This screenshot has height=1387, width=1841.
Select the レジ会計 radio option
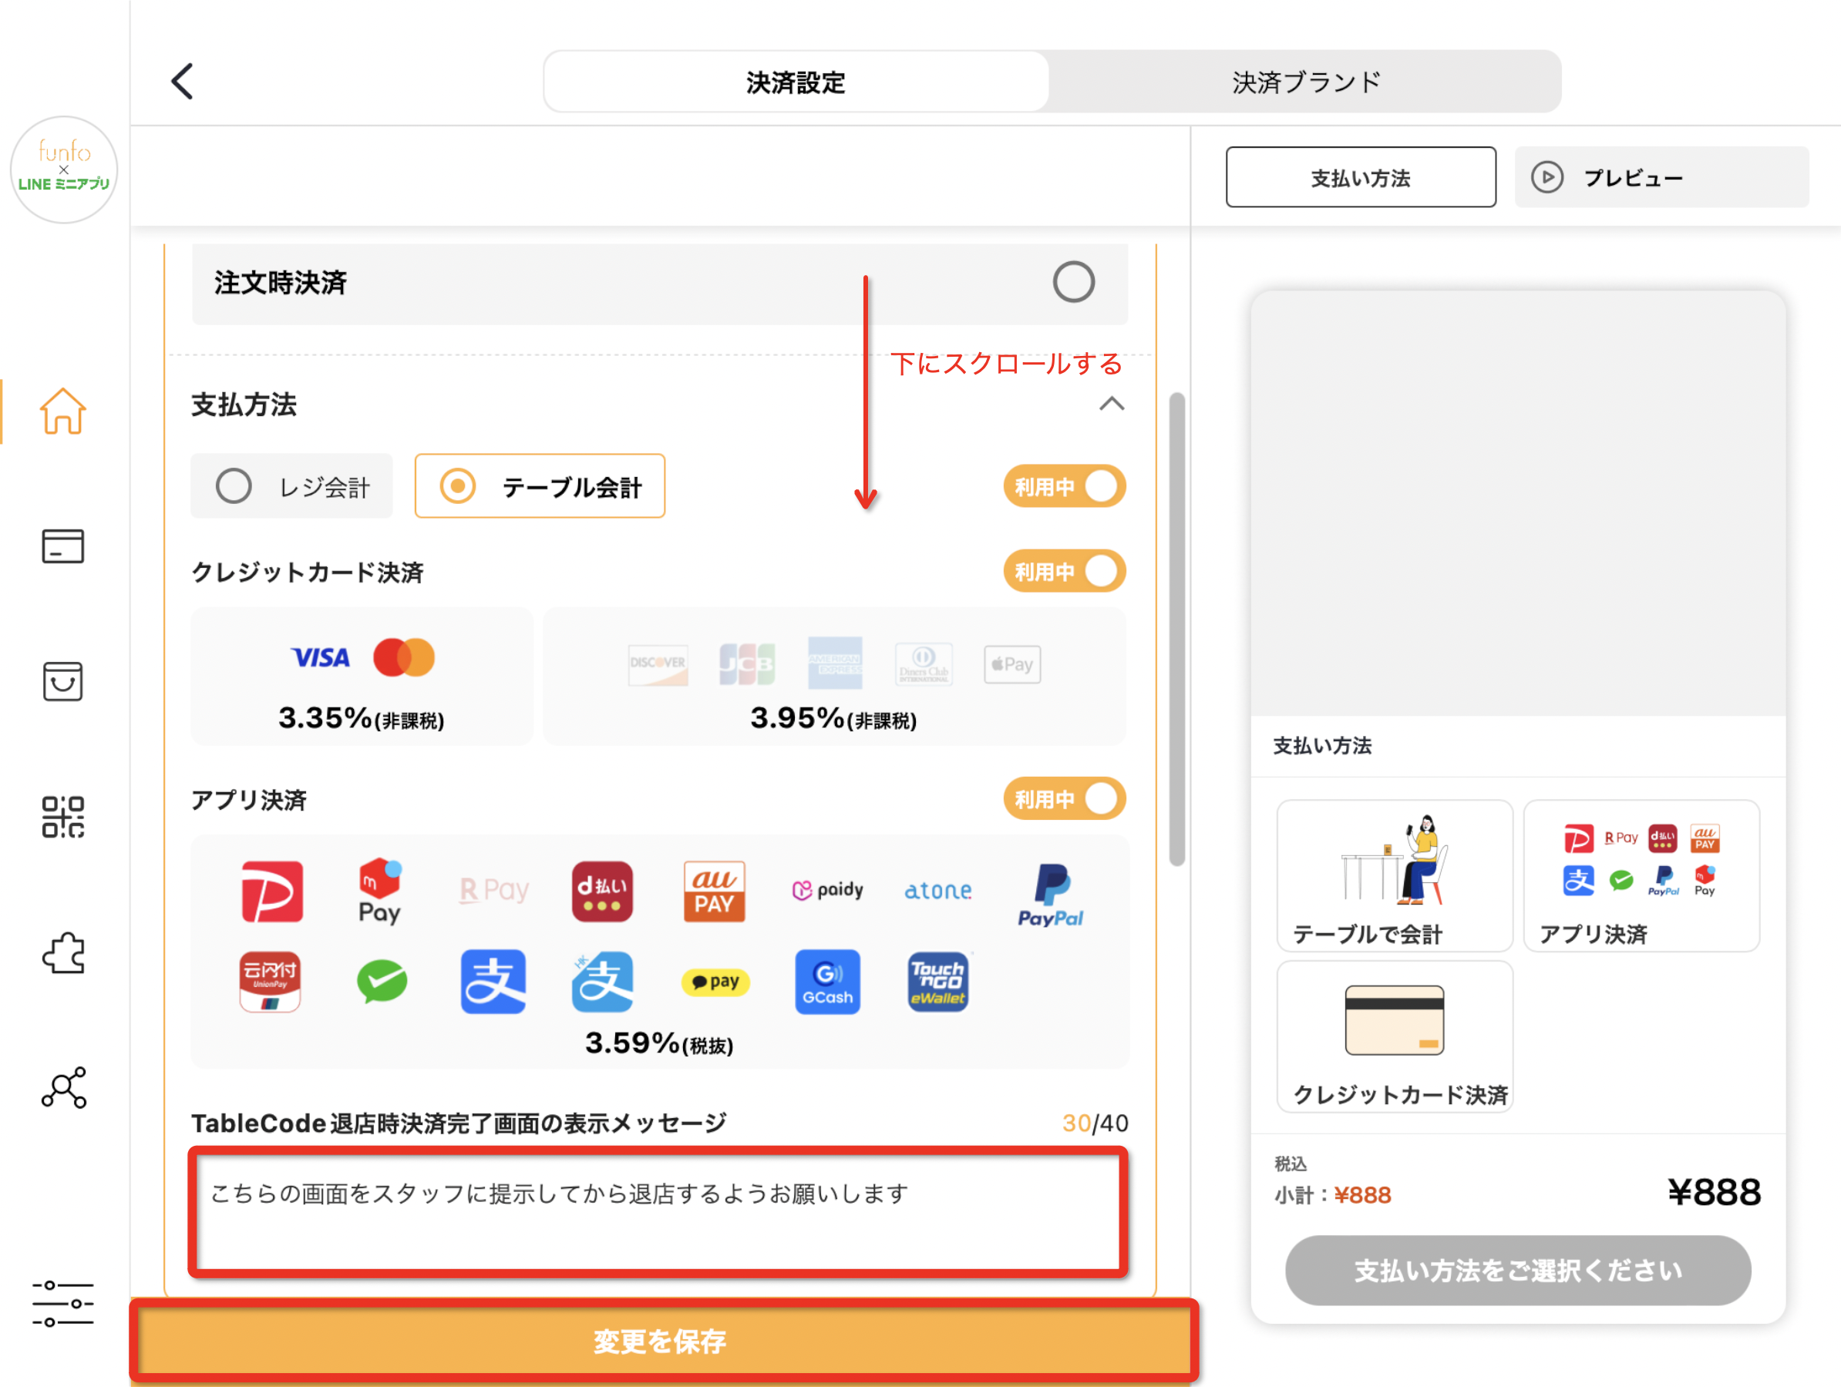click(x=291, y=486)
